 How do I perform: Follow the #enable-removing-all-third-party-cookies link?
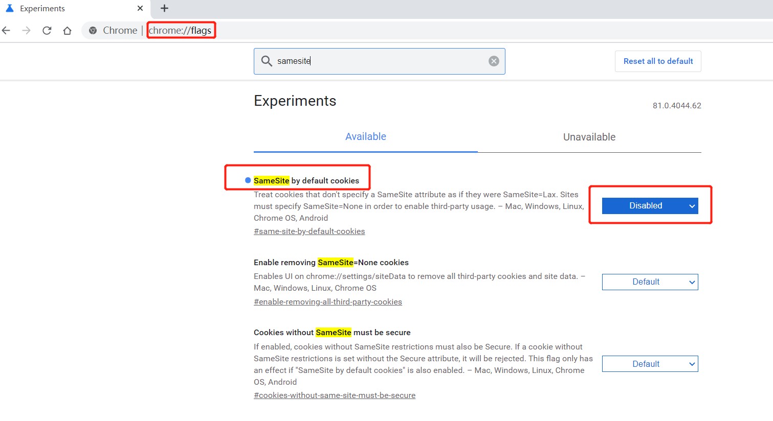(327, 302)
